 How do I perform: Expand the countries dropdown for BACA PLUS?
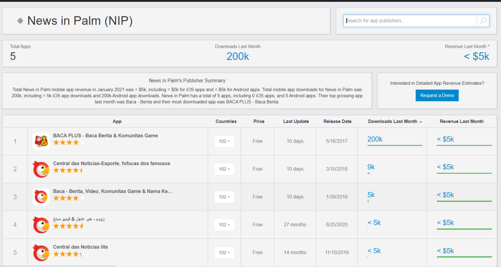pyautogui.click(x=224, y=141)
